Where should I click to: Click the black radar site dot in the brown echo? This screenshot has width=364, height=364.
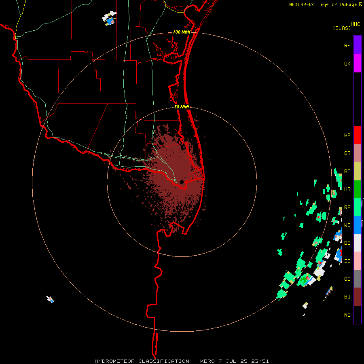182,182
